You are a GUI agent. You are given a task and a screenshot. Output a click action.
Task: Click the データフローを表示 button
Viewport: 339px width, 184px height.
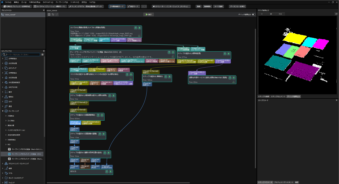(237, 6)
